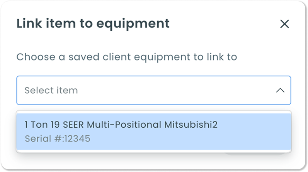Click the Link item to equipment heading

tap(93, 24)
